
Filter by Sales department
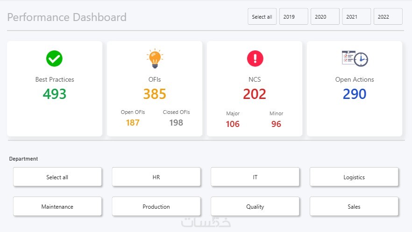pyautogui.click(x=354, y=206)
